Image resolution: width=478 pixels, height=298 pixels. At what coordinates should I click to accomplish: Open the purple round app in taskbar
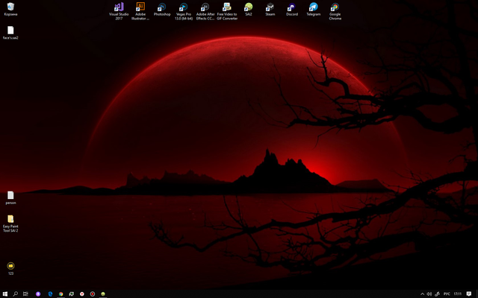tap(38, 294)
